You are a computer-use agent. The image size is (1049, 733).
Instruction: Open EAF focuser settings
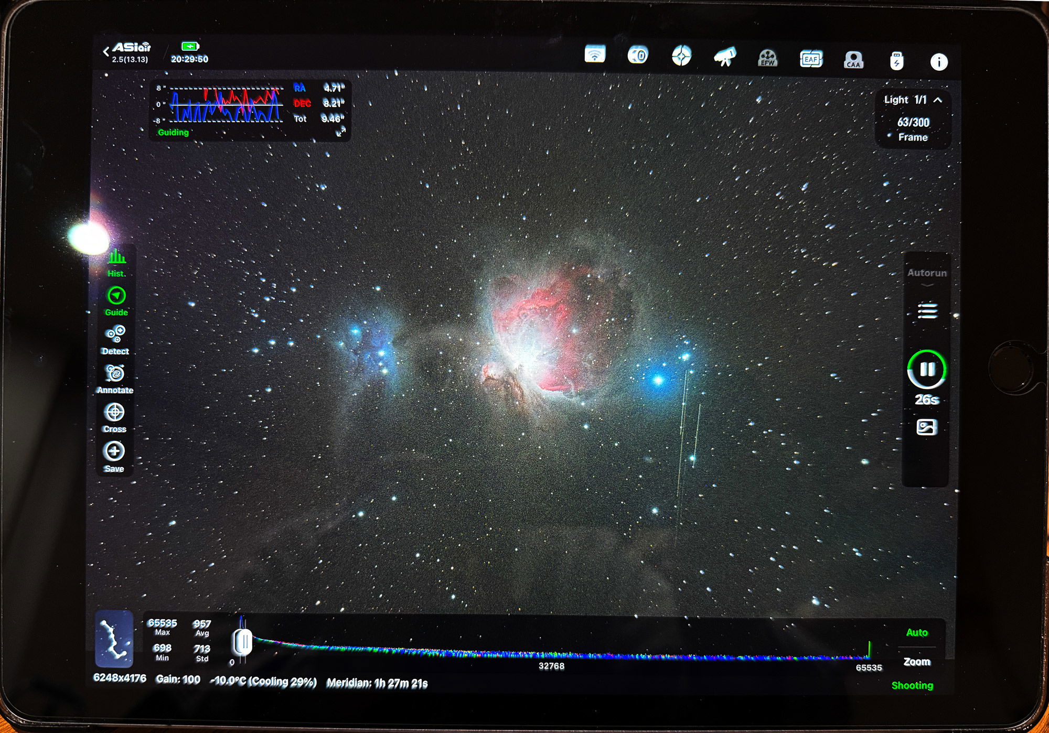tap(811, 59)
